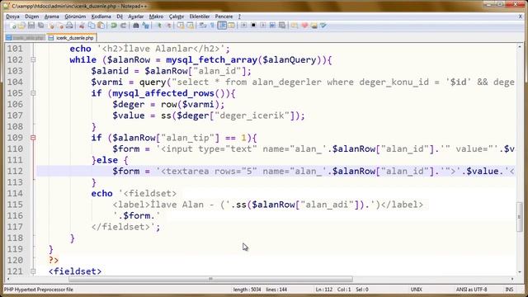Create a new document with the New icon
This screenshot has height=297, width=528.
tap(12, 26)
